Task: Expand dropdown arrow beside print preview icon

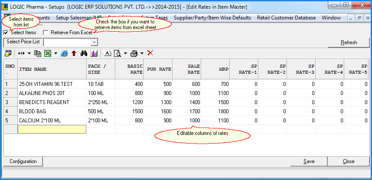Action: pos(125,53)
